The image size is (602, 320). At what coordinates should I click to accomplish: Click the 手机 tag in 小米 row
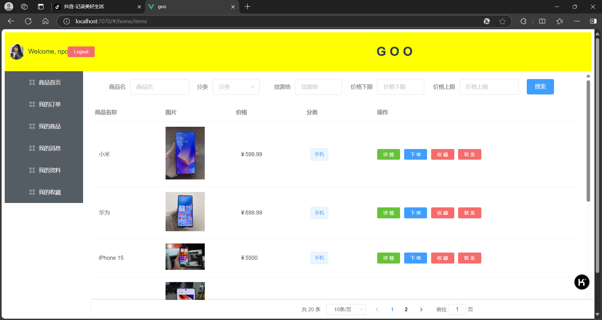319,154
